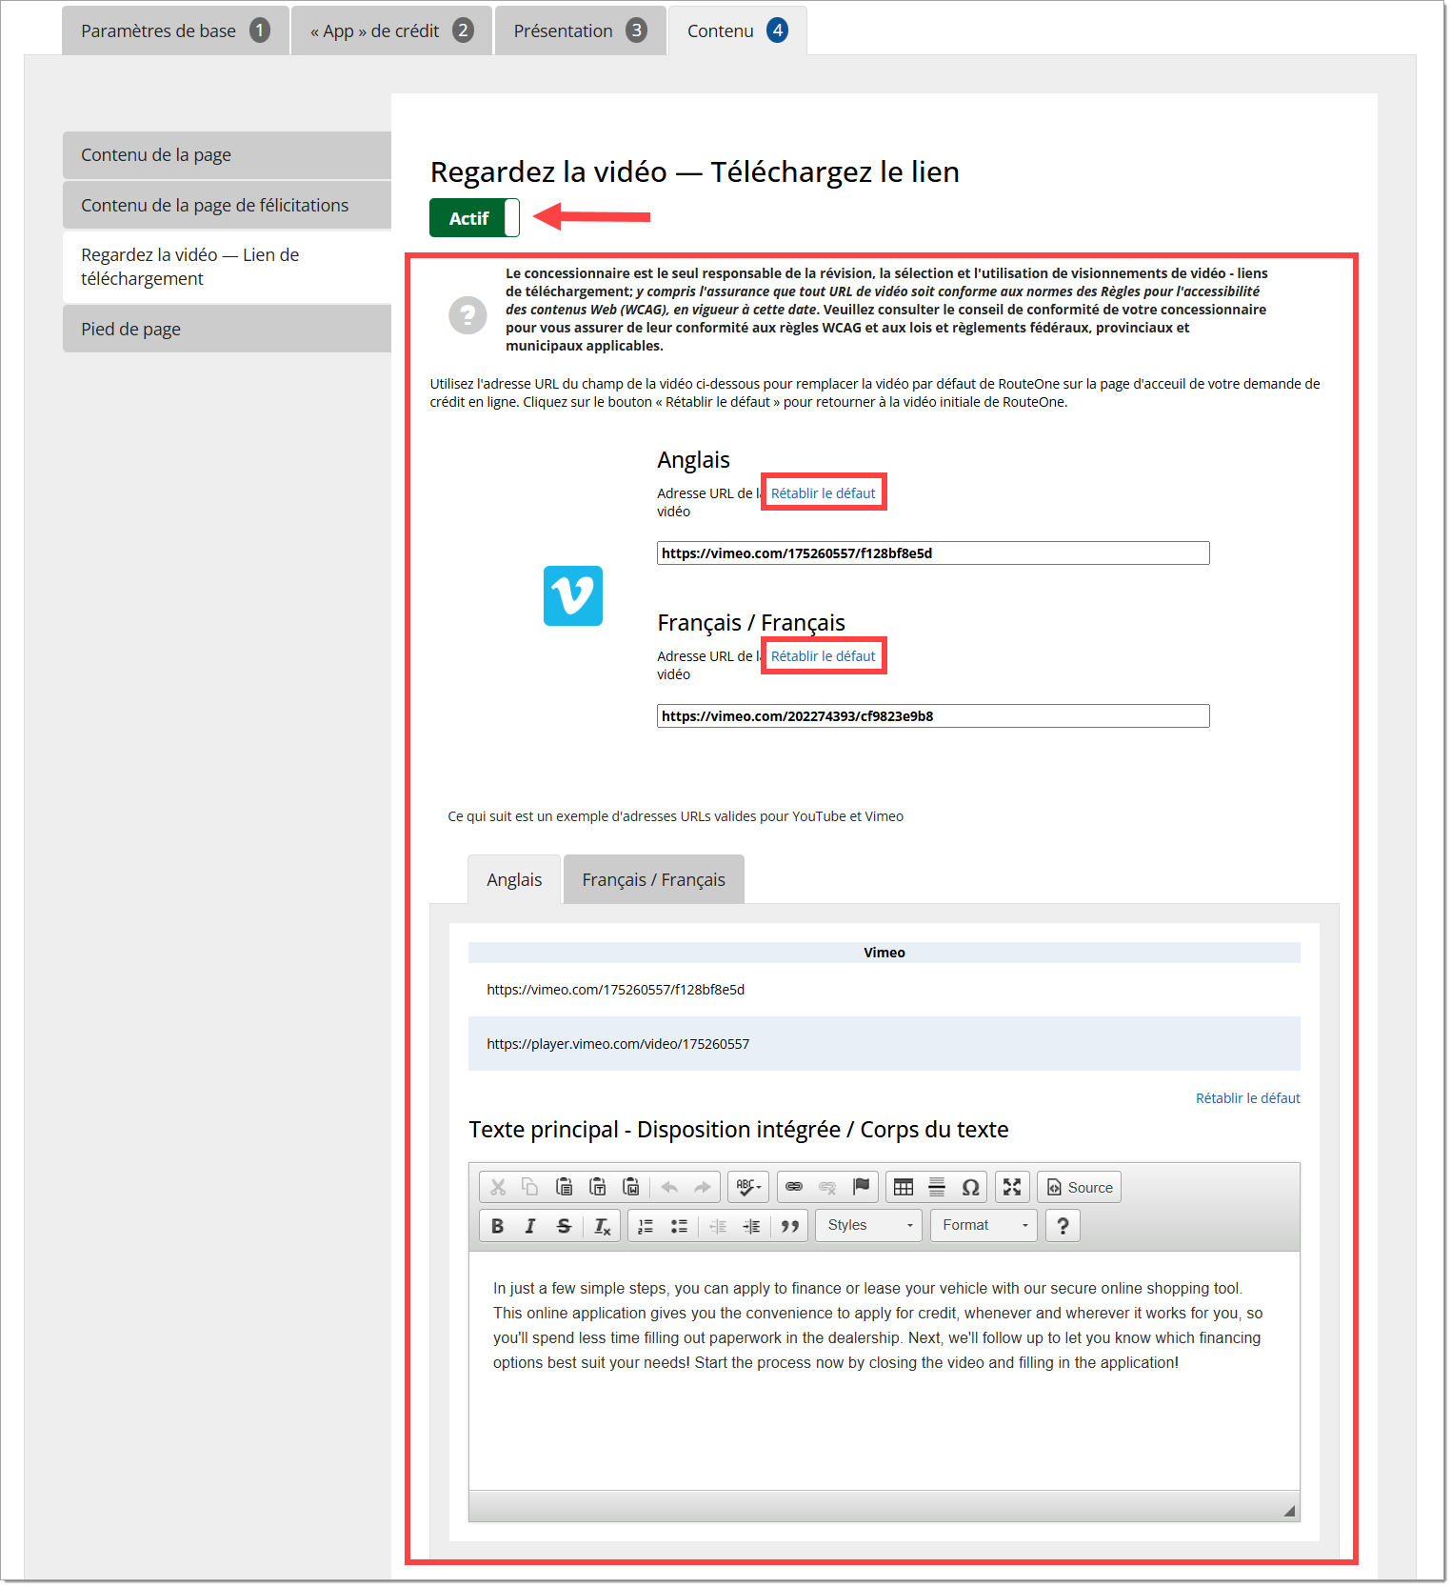
Task: Select the Français / Français example tab
Action: click(x=653, y=880)
